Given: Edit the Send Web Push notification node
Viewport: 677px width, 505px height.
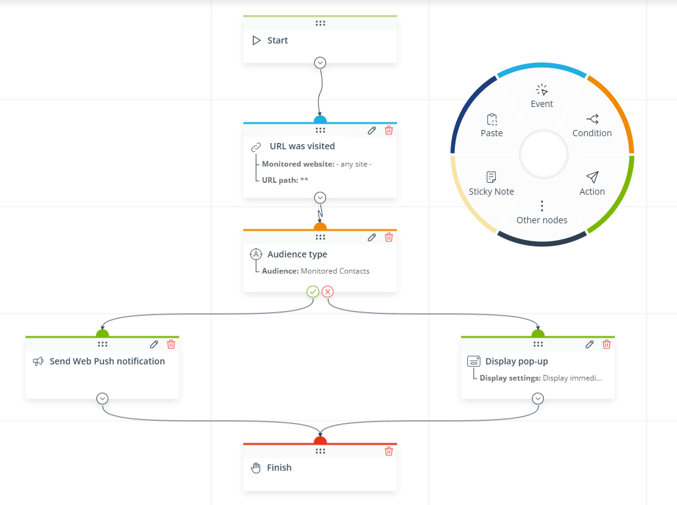Looking at the screenshot, I should [154, 345].
